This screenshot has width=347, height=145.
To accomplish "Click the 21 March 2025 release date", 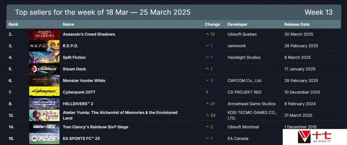I will pyautogui.click(x=298, y=115).
